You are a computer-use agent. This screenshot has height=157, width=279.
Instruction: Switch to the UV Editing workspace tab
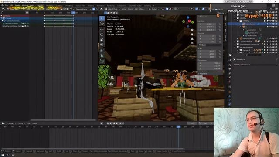(69, 6)
